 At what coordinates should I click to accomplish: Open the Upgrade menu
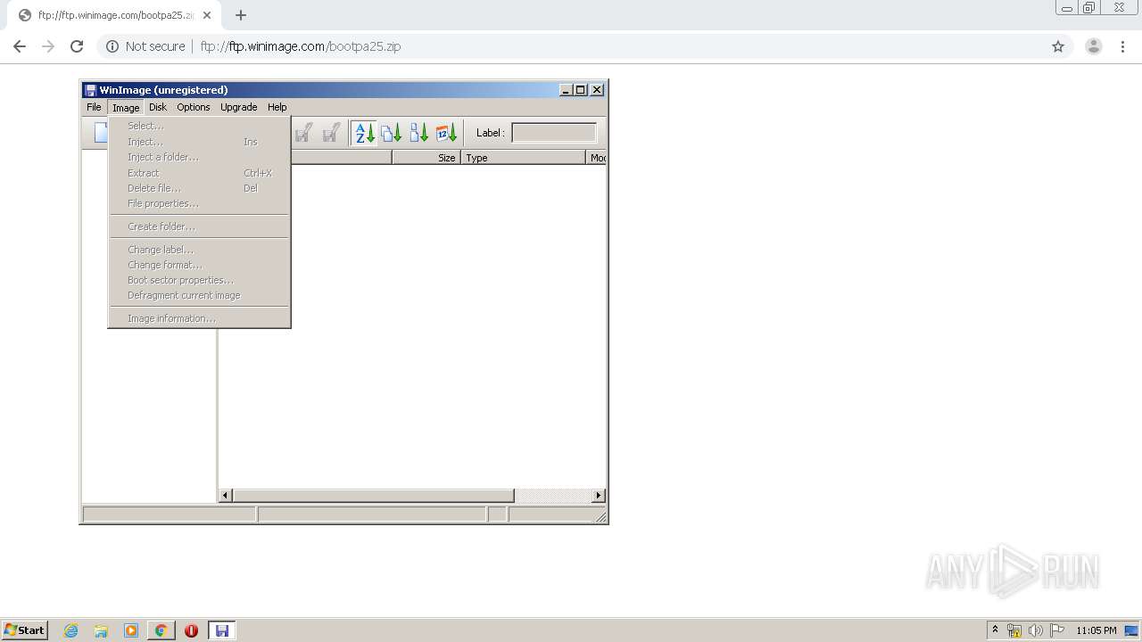[x=239, y=107]
